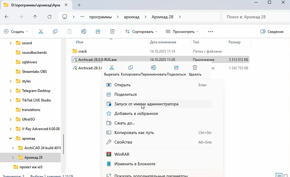The height and width of the screenshot is (177, 290).
Task: Expand the Telegram Desktop folder
Action: click(x=10, y=91)
